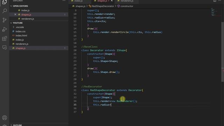Click the Explorer more actions ellipsis

(64, 1)
